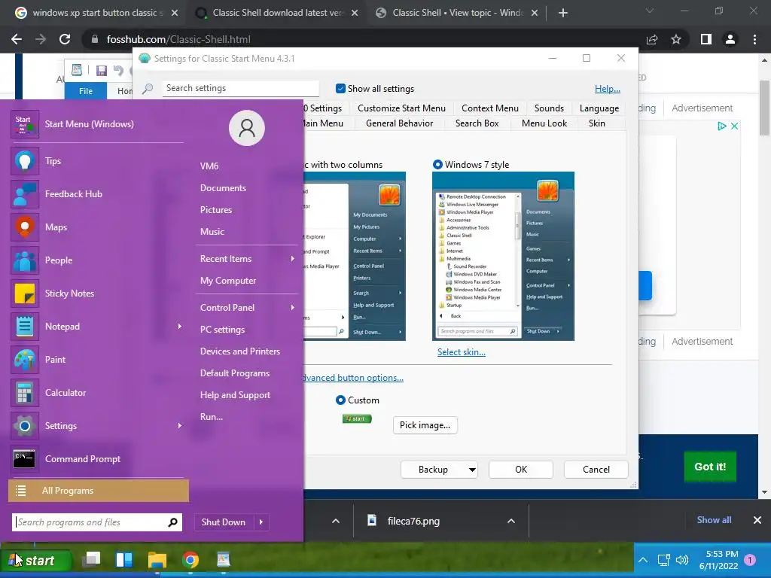This screenshot has width=771, height=578.
Task: Click Shut Down button
Action: [x=224, y=522]
